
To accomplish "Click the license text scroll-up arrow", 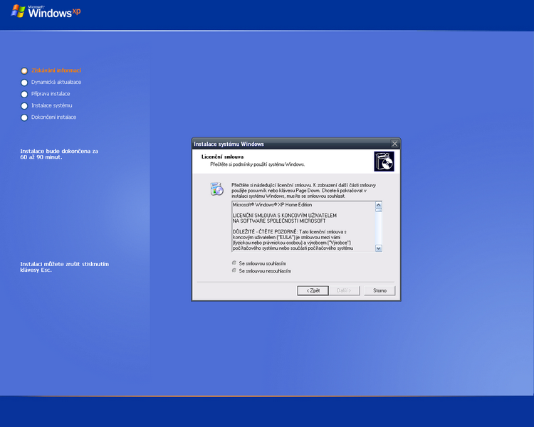I will pos(378,205).
